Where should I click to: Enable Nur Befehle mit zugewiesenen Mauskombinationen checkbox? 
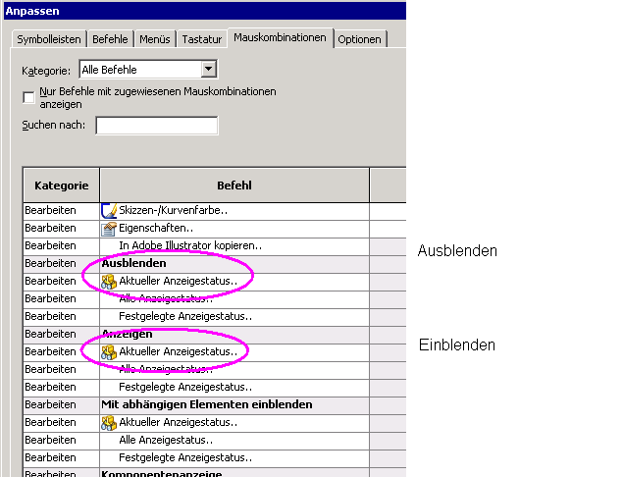(28, 97)
